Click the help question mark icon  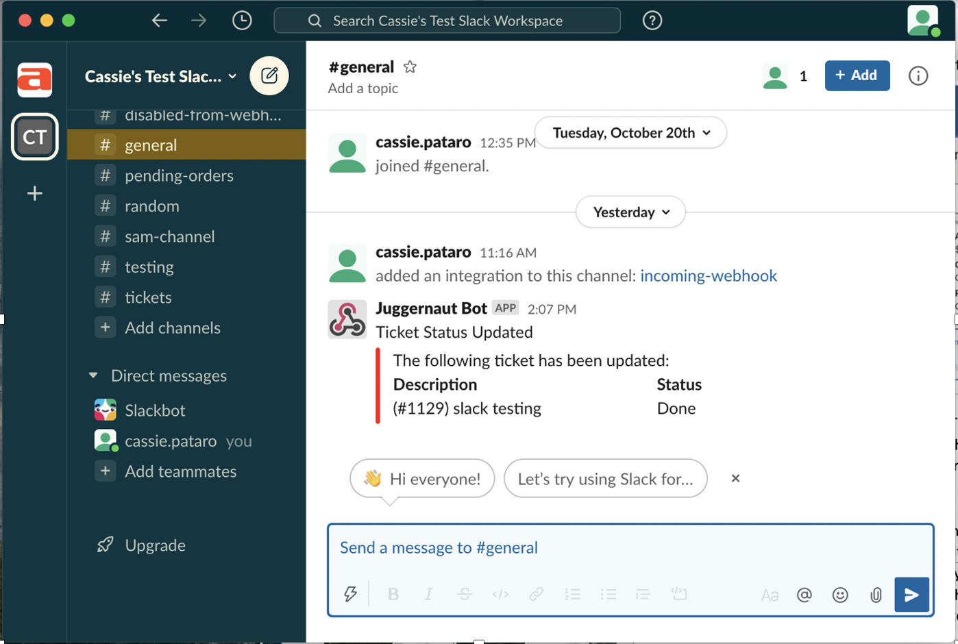652,21
